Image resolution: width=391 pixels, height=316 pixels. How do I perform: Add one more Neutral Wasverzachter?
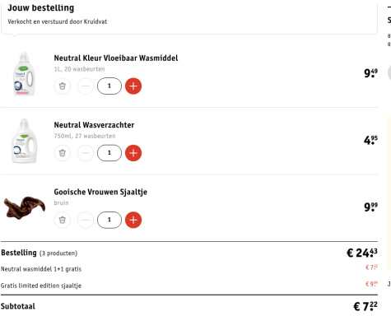pyautogui.click(x=133, y=153)
